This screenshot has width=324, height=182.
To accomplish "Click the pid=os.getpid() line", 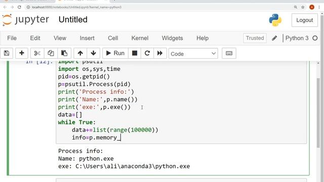I will [84, 76].
